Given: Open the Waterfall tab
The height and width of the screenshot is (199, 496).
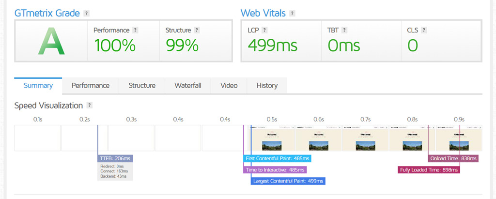Looking at the screenshot, I should (x=188, y=86).
